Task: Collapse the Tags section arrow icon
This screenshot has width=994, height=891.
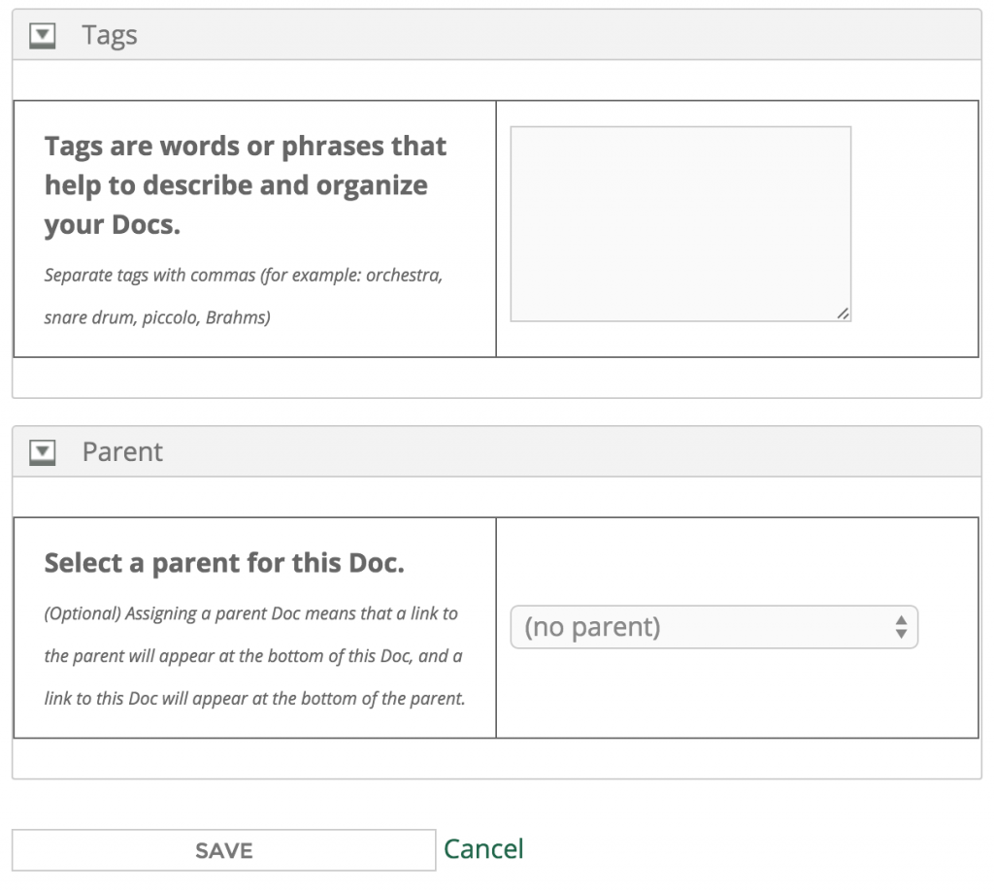Action: (x=43, y=36)
